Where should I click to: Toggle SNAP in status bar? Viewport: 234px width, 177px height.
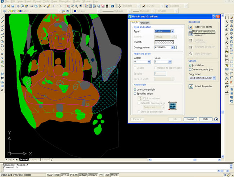(x=50, y=175)
